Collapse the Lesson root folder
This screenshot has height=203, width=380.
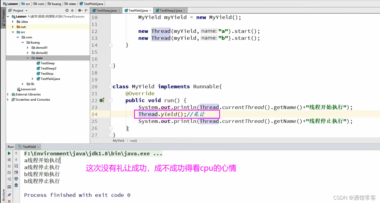(x=8, y=17)
